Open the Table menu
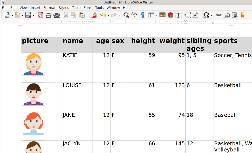Viewport: 252px width, 153px height. point(76,8)
